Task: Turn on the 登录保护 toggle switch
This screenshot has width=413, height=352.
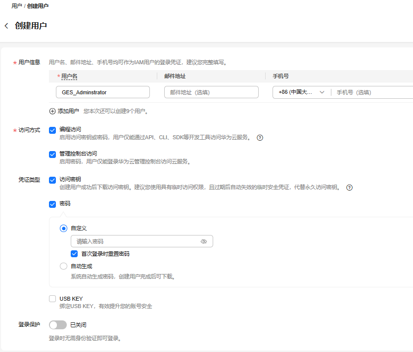Action: [x=58, y=325]
